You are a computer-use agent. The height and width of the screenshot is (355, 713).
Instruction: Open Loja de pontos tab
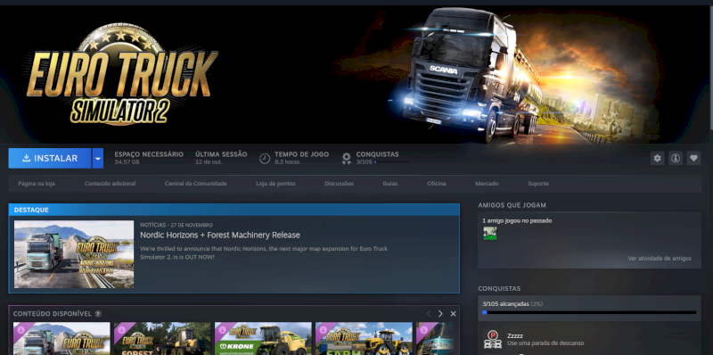pyautogui.click(x=275, y=184)
